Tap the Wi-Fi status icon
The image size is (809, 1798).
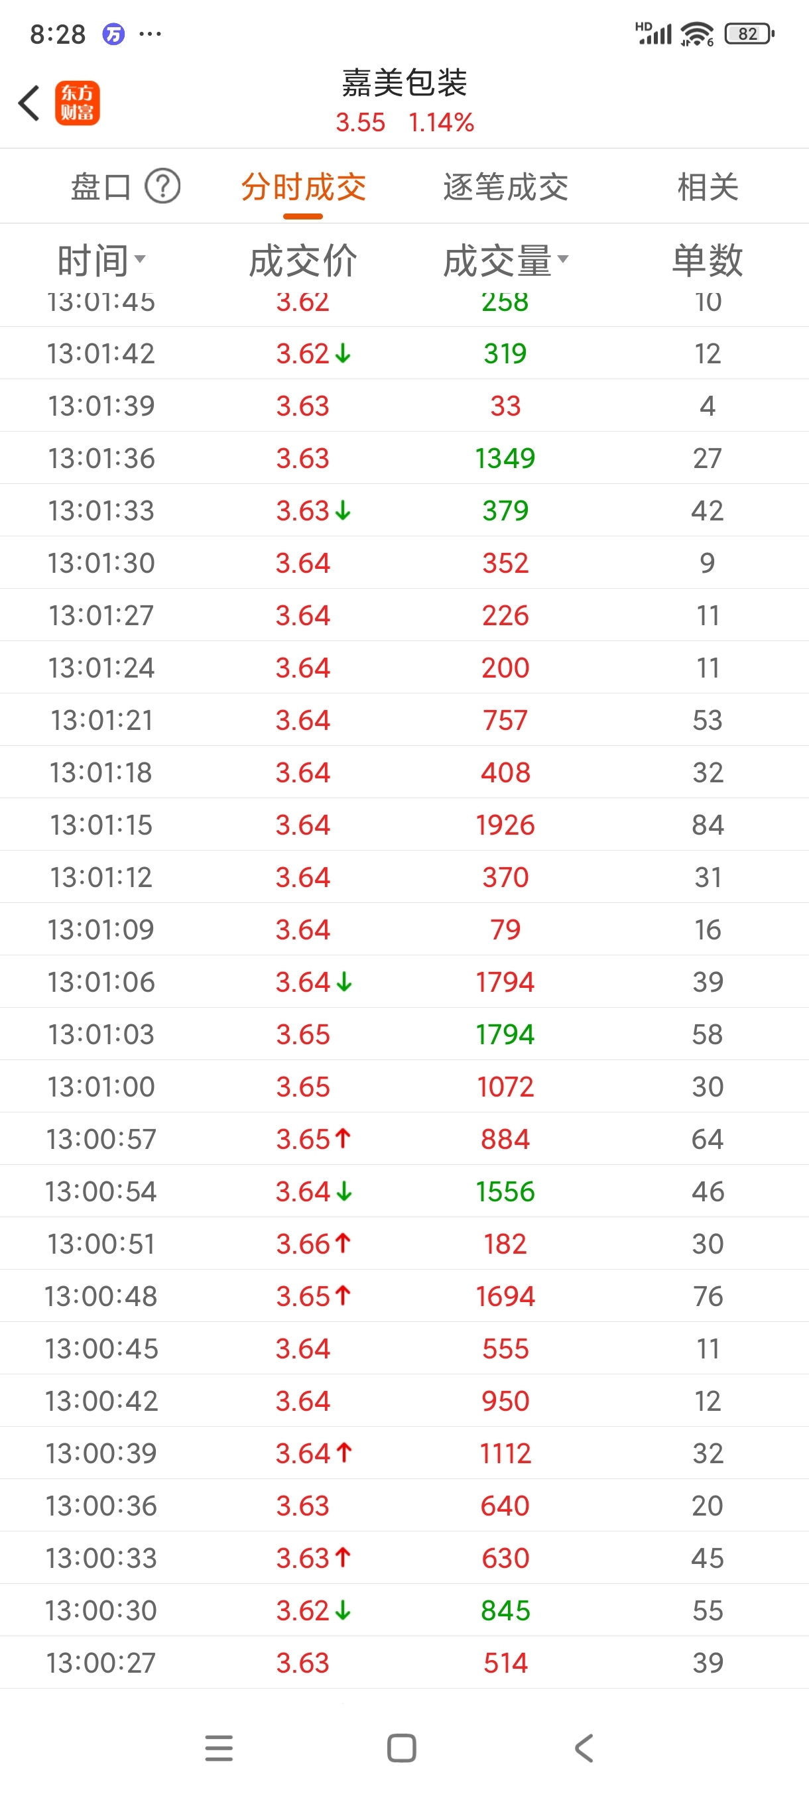click(x=697, y=34)
